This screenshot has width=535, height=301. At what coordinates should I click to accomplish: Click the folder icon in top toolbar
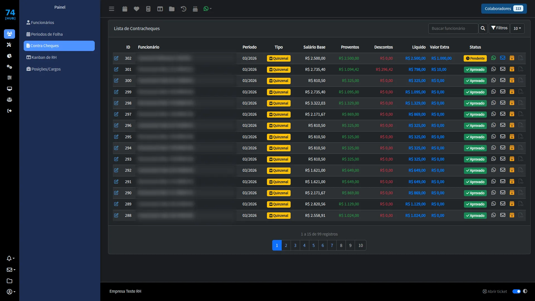pos(172,9)
